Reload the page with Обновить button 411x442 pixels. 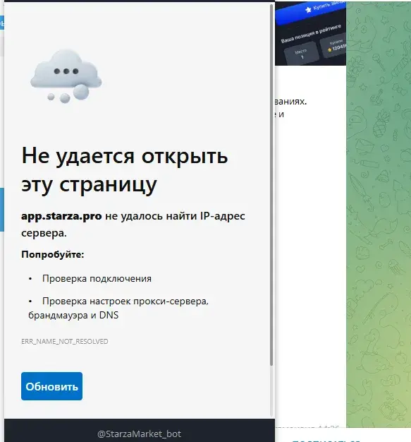(x=51, y=386)
